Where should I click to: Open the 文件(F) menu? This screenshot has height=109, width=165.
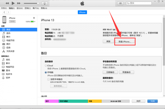coord(4,8)
